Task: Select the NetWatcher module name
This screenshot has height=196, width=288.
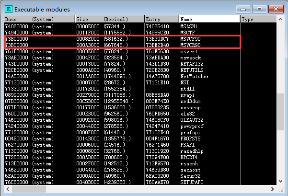Action: coord(195,76)
